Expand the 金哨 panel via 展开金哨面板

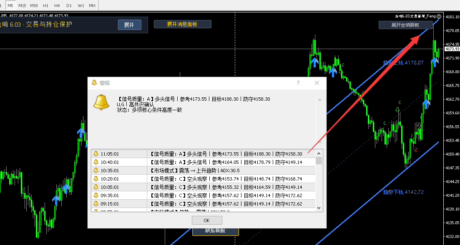[405, 25]
